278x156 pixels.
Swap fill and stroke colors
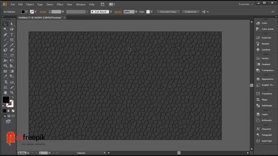[x=13, y=97]
